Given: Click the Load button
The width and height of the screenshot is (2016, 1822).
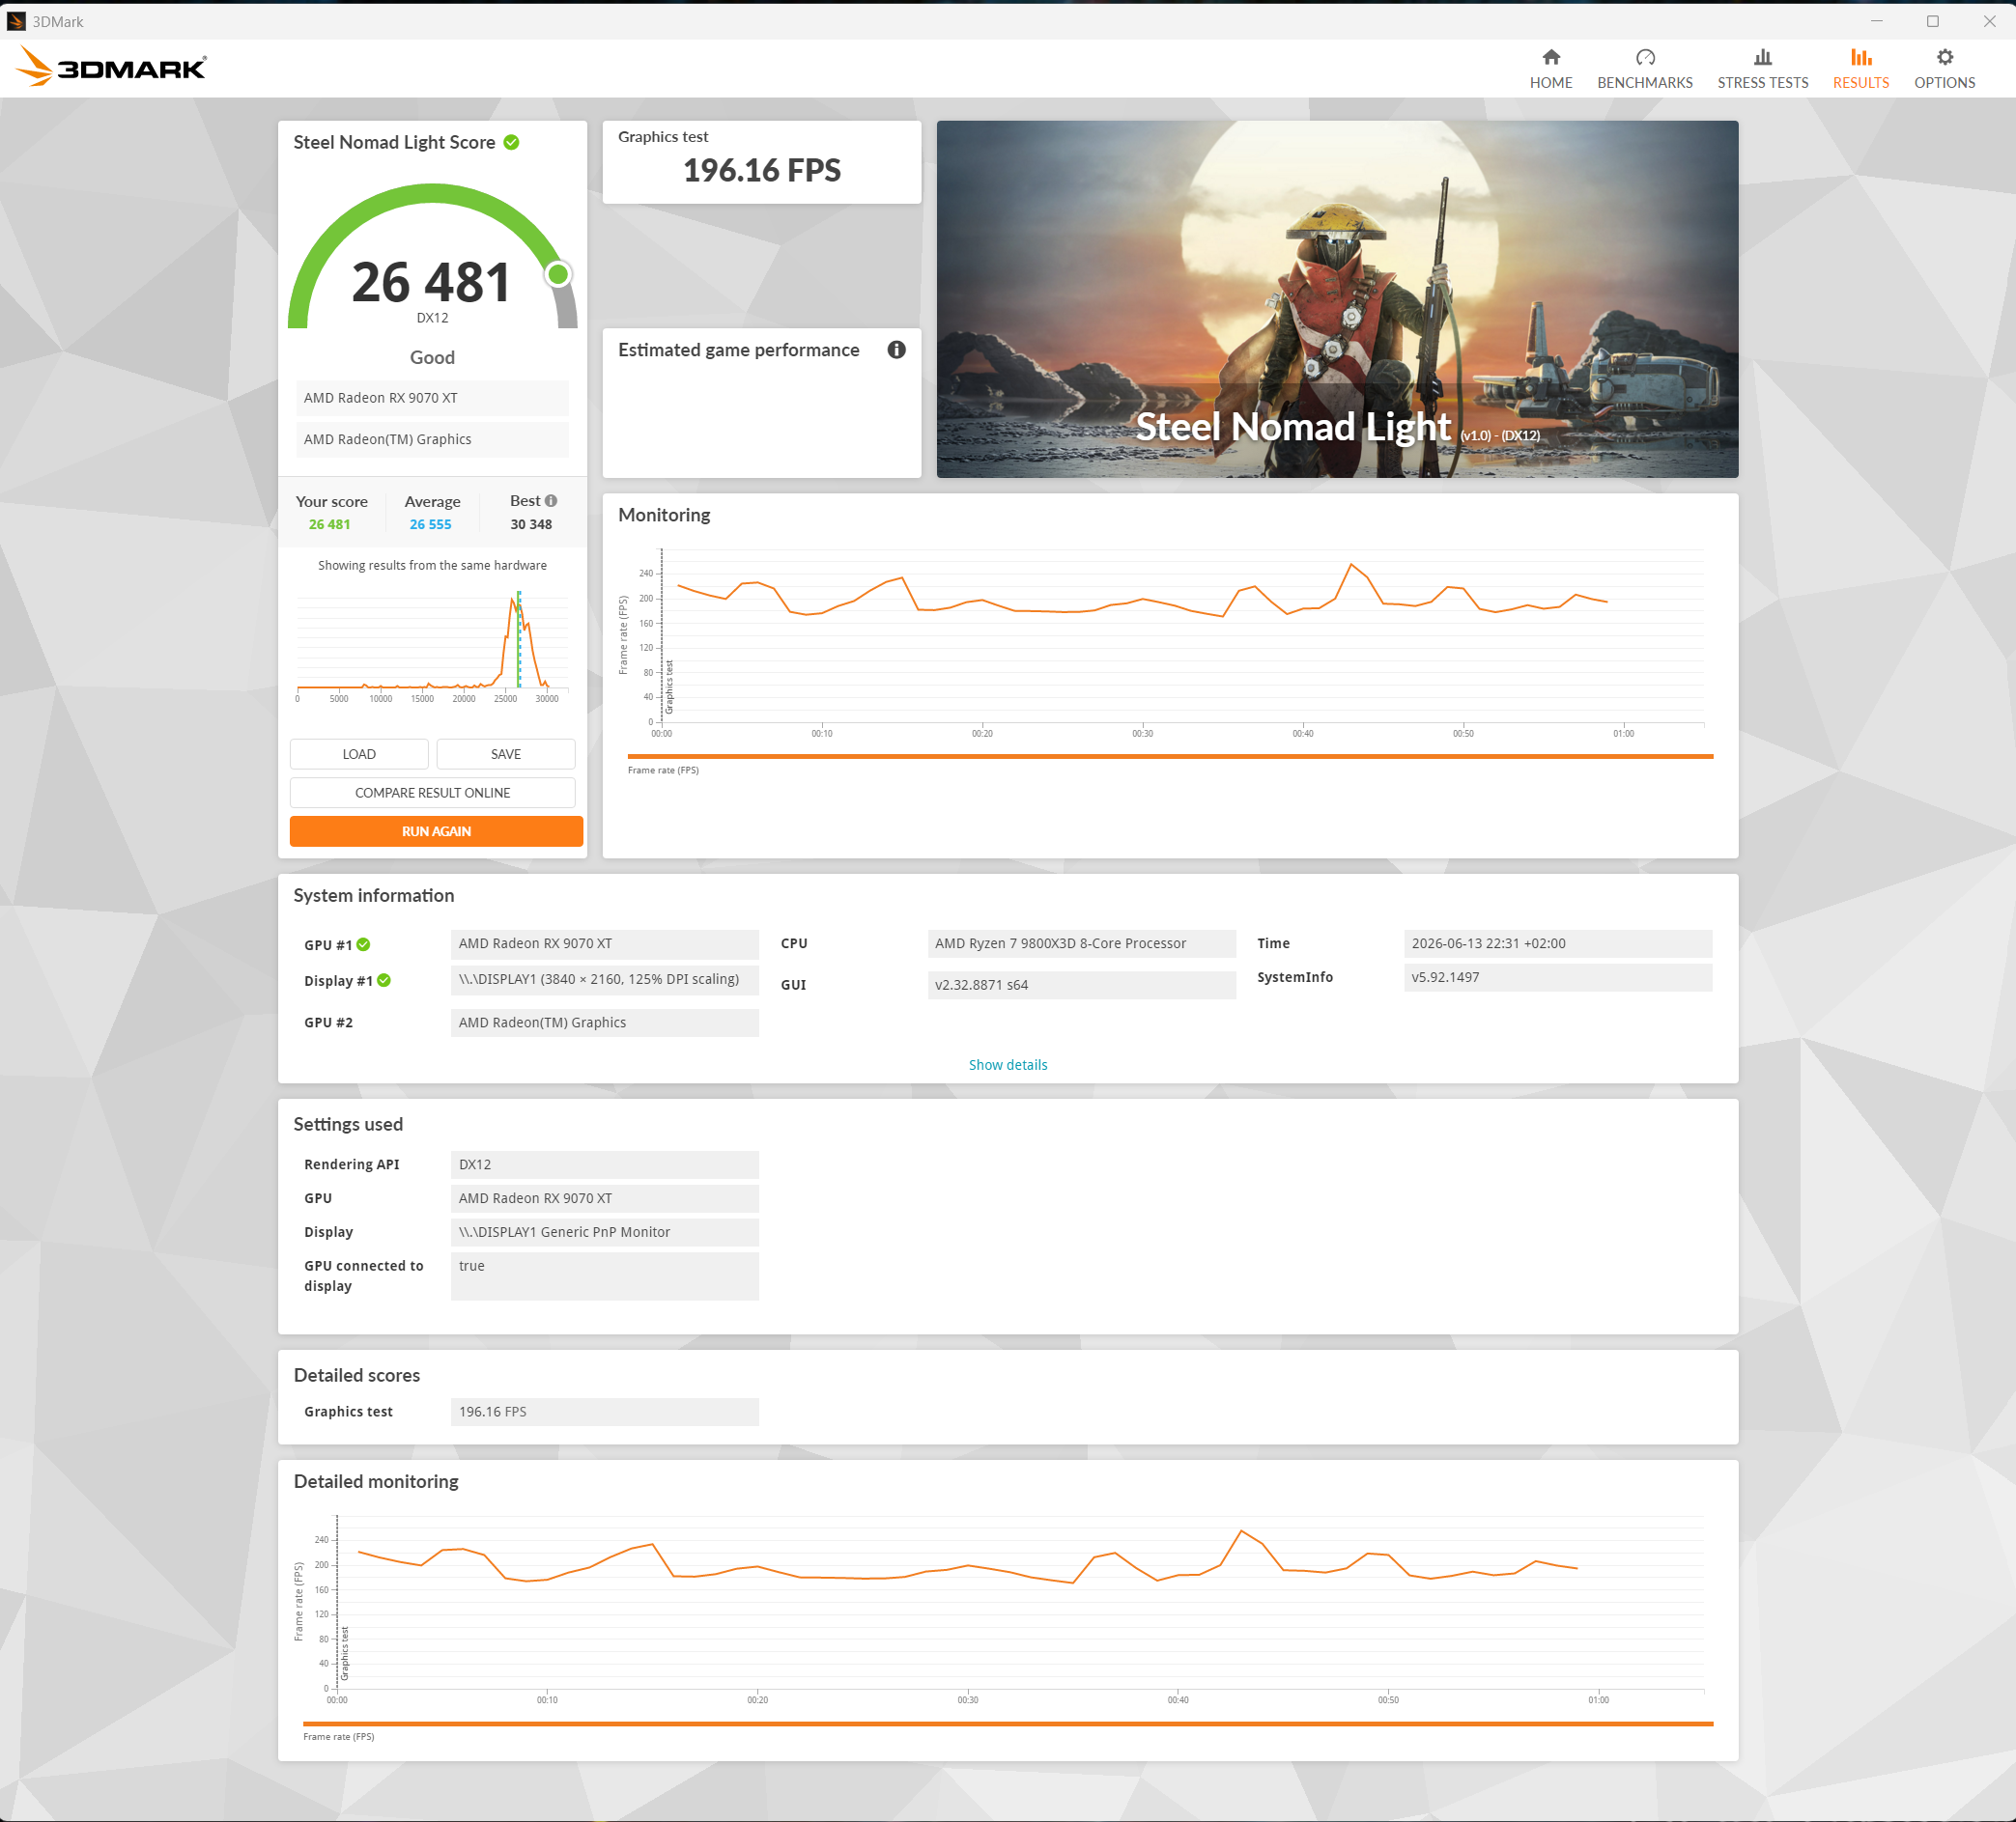Looking at the screenshot, I should coord(359,753).
